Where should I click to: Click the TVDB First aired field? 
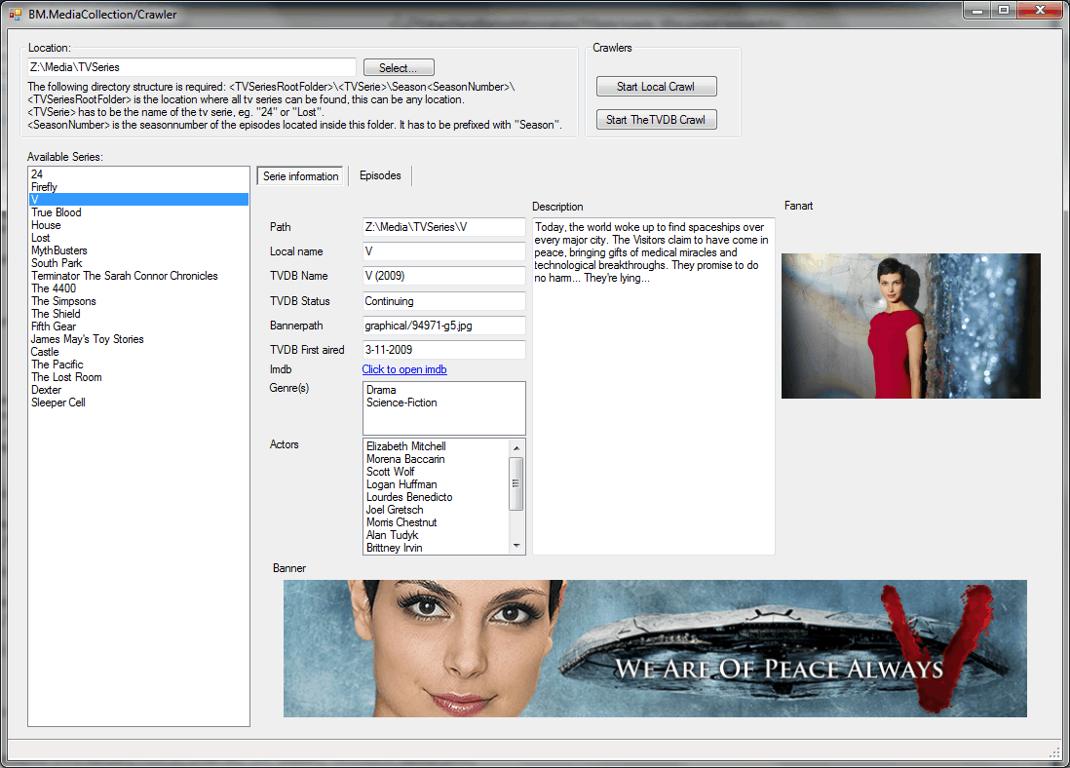(443, 350)
